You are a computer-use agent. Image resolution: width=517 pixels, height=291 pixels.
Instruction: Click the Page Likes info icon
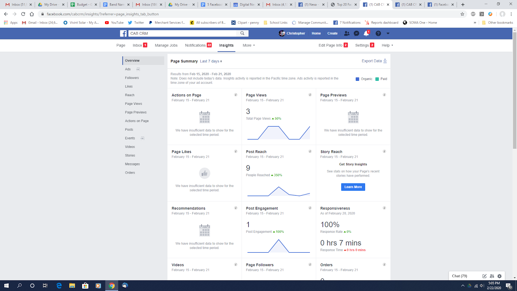236,151
